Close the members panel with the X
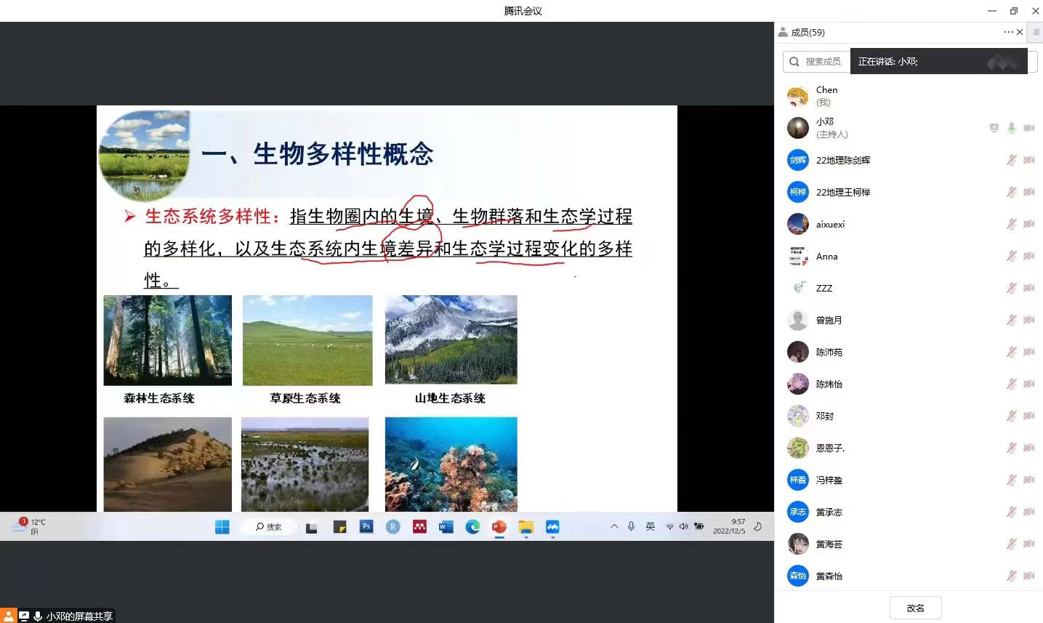Screen dimensions: 1043x623 pos(1020,32)
